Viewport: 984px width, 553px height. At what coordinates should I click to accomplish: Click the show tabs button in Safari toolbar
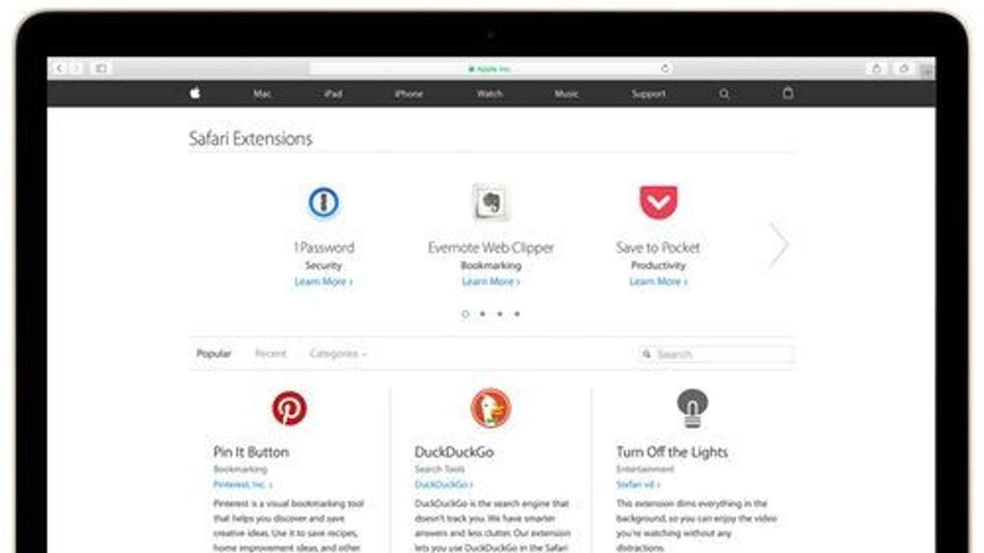904,68
